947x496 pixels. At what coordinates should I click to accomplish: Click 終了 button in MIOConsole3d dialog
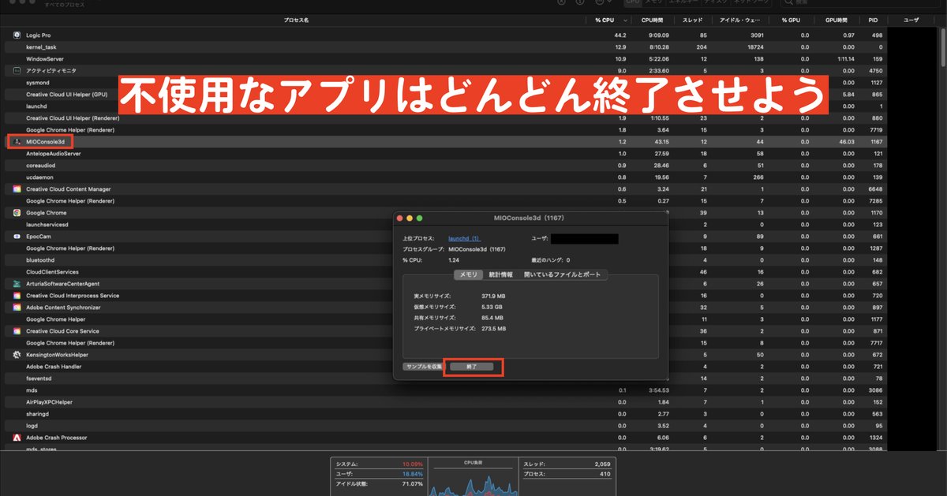(472, 367)
